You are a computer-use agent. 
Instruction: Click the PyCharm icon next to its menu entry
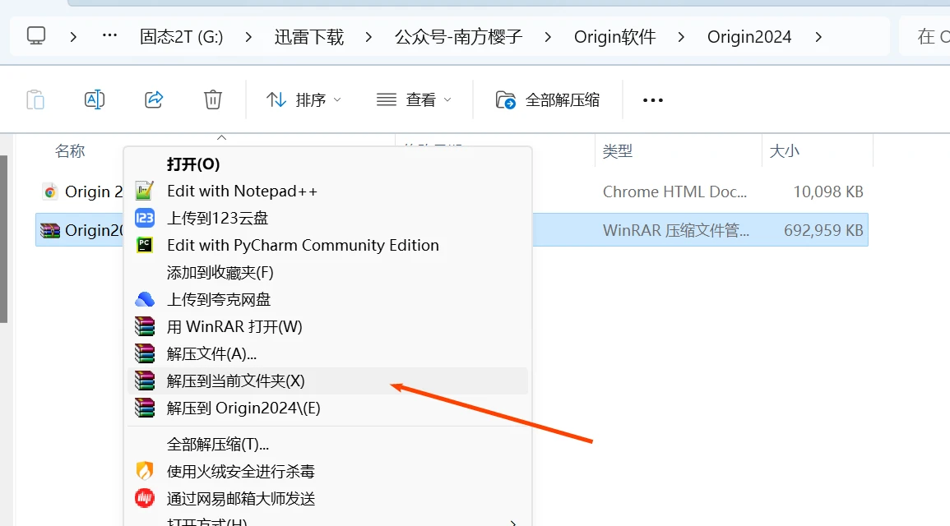[145, 245]
